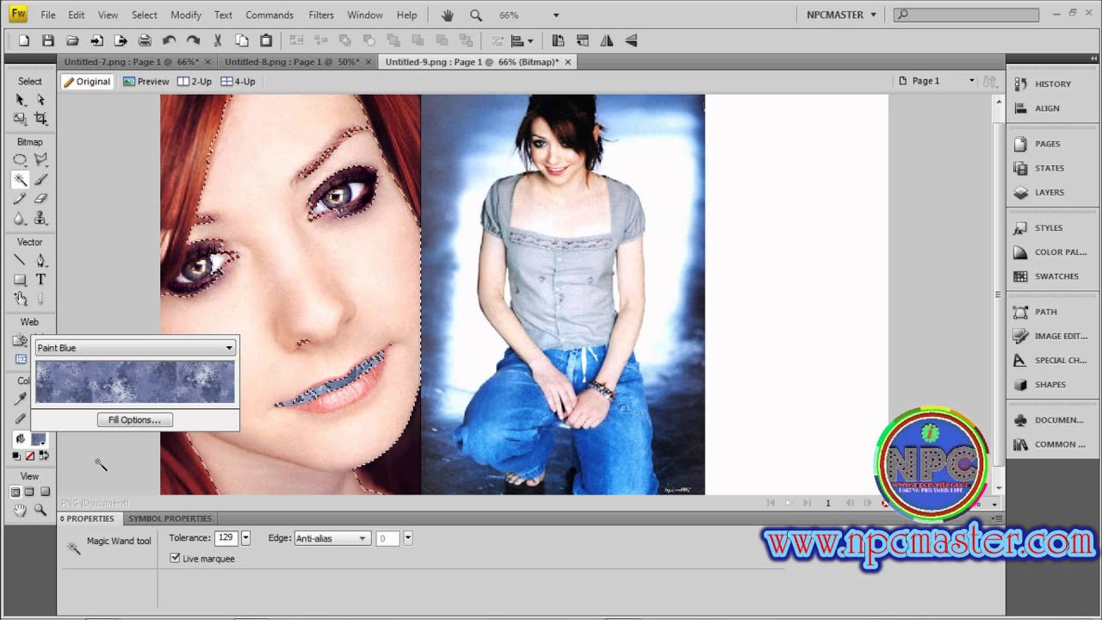The height and width of the screenshot is (620, 1102).
Task: Pick the Magic Wand tool in toolbox
Action: [x=20, y=179]
